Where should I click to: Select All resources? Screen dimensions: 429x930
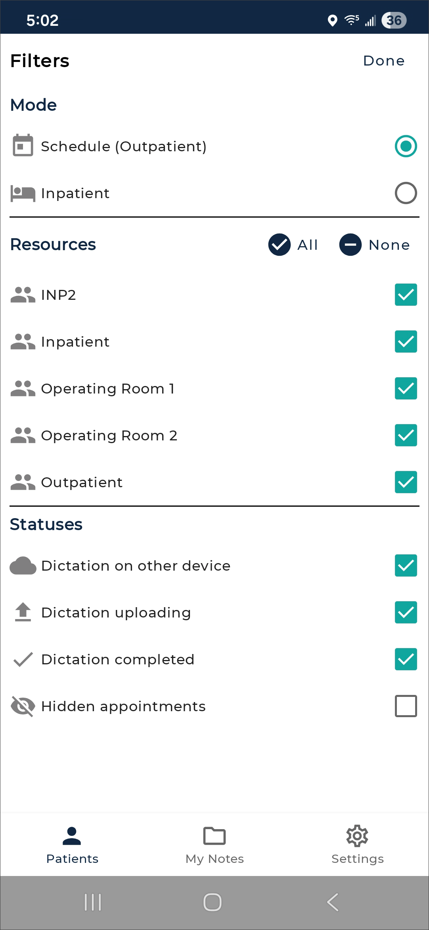(x=293, y=245)
